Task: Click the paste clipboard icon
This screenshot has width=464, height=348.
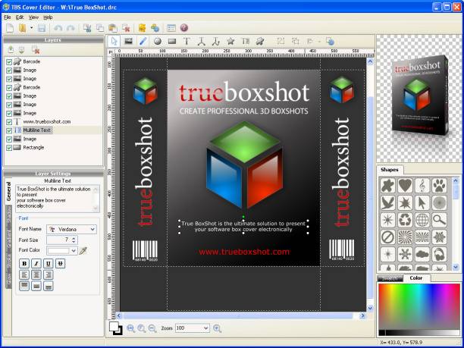Action: click(x=113, y=28)
